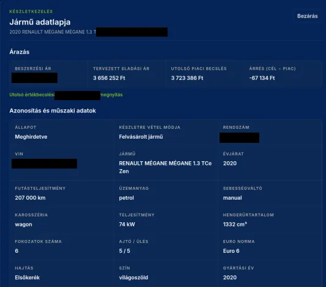Click the 'KÉSZLETRE VÉTEL MÓDJA' label
This screenshot has height=287, width=326.
pyautogui.click(x=149, y=128)
